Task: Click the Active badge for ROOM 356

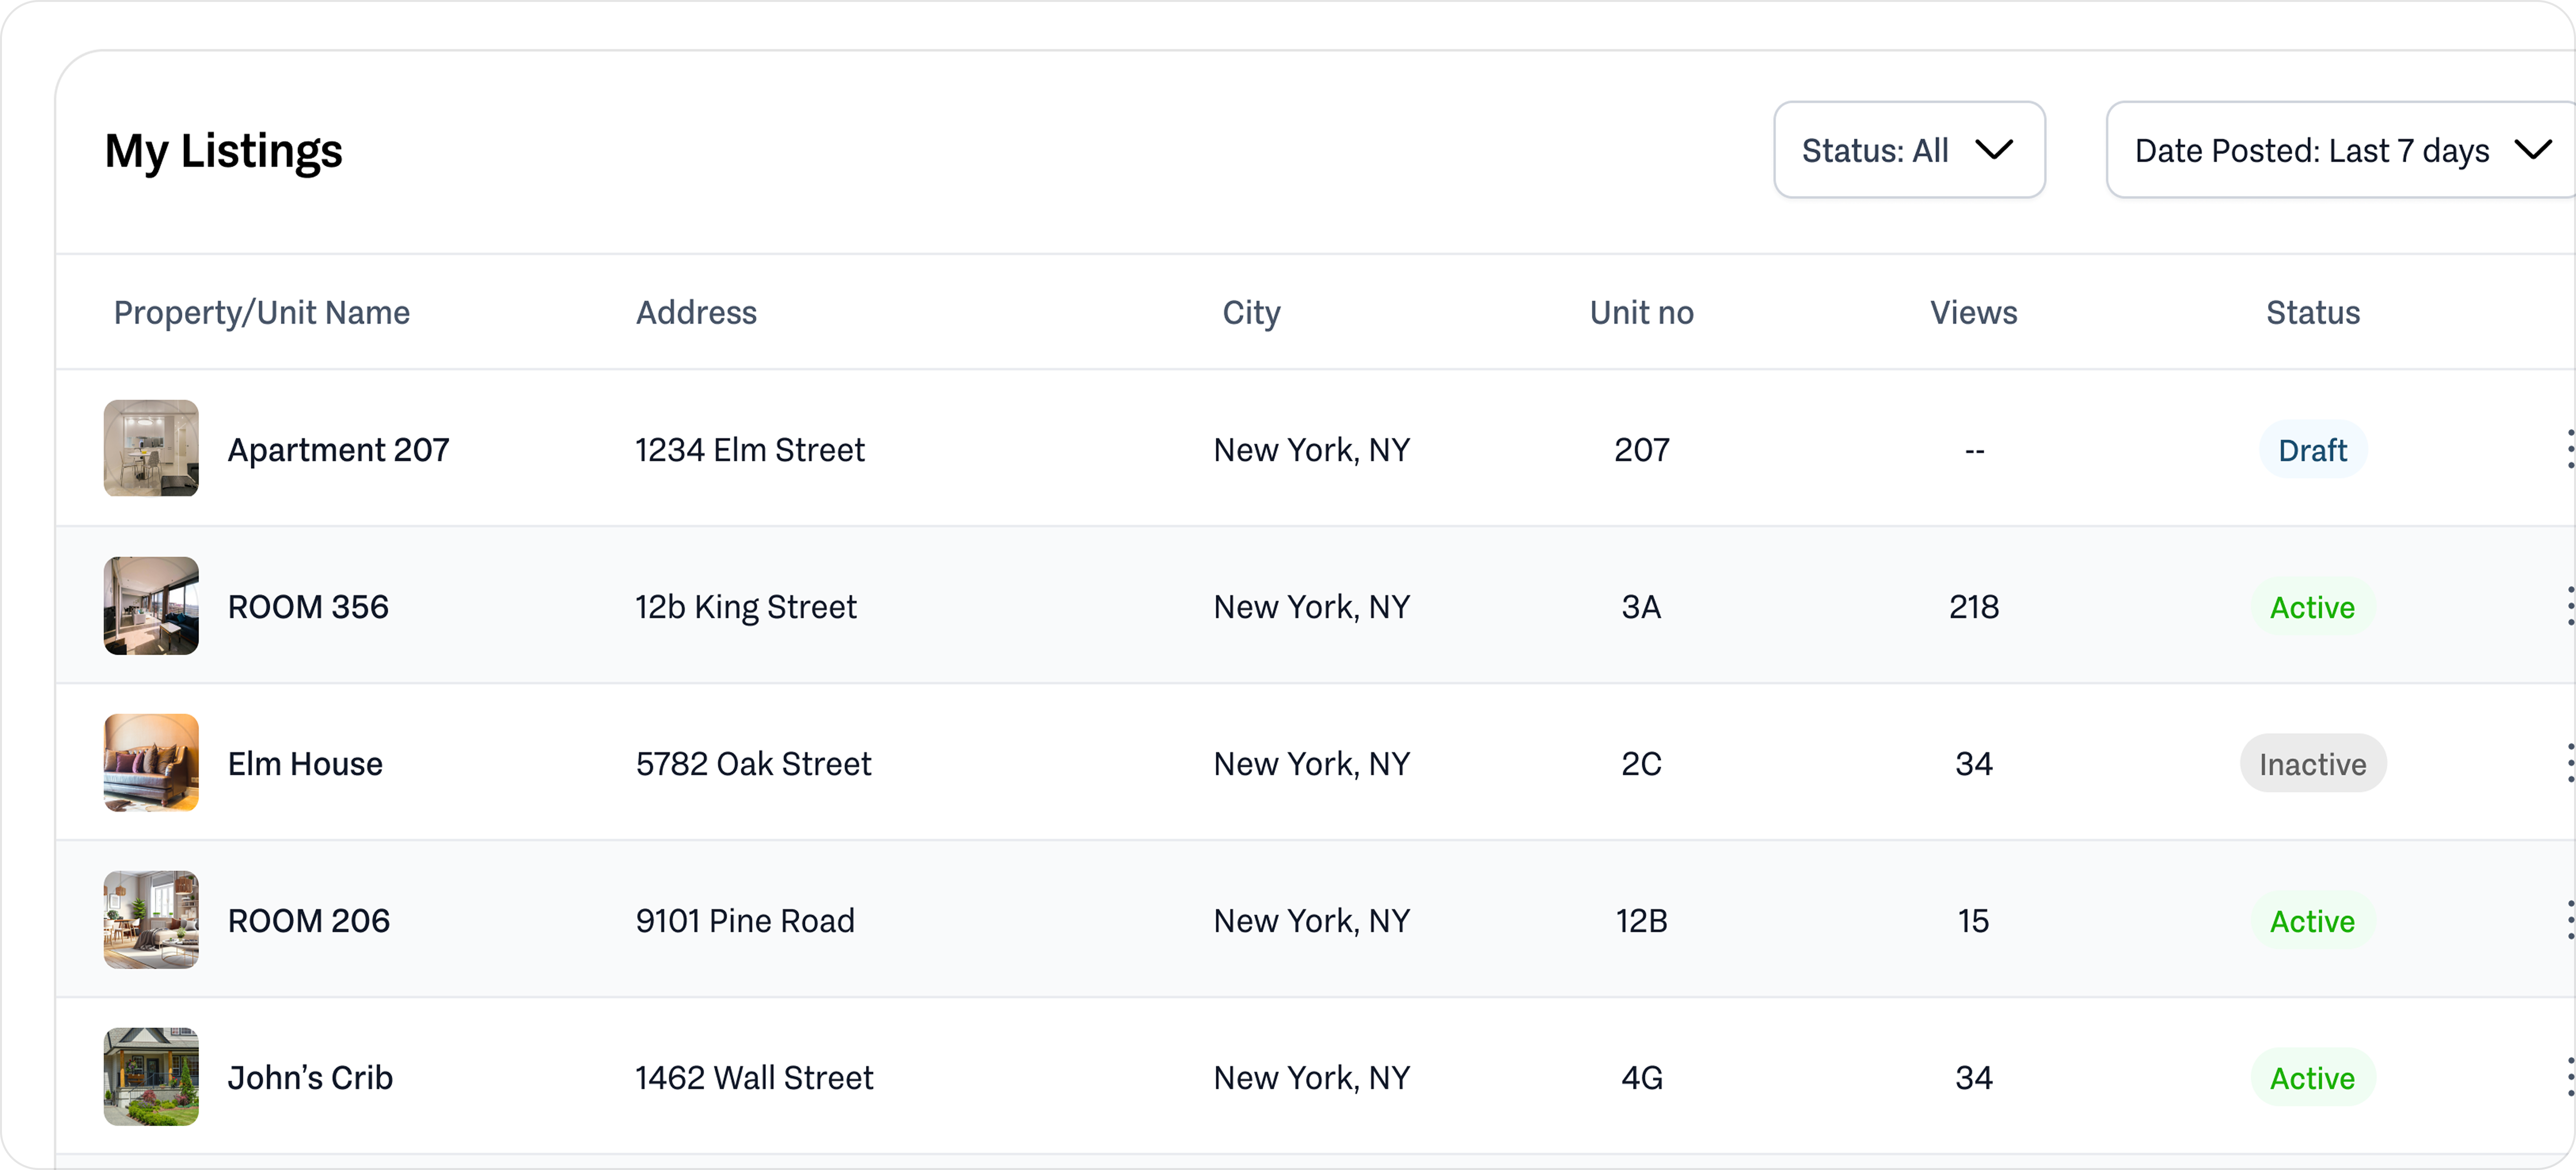Action: tap(2313, 606)
